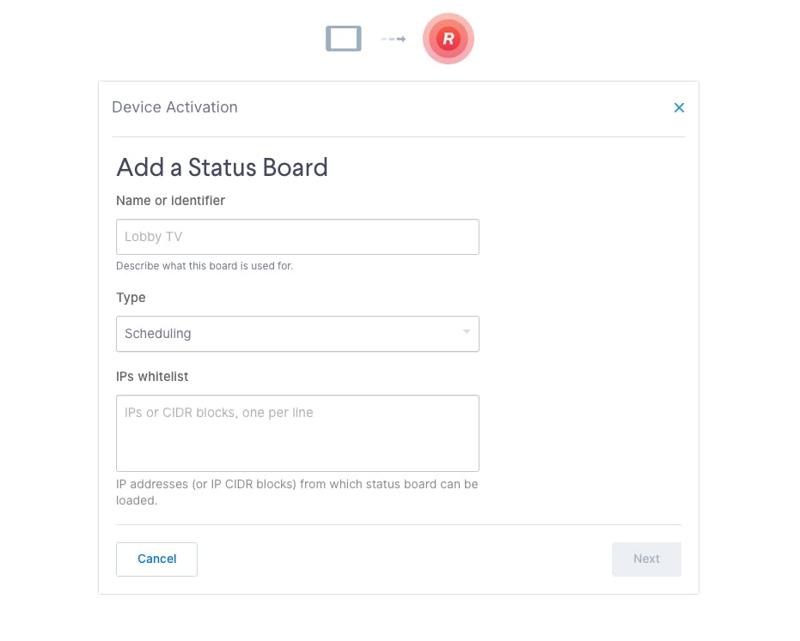Select the Scheduling type combo box
This screenshot has height=641, width=800.
[x=297, y=334]
